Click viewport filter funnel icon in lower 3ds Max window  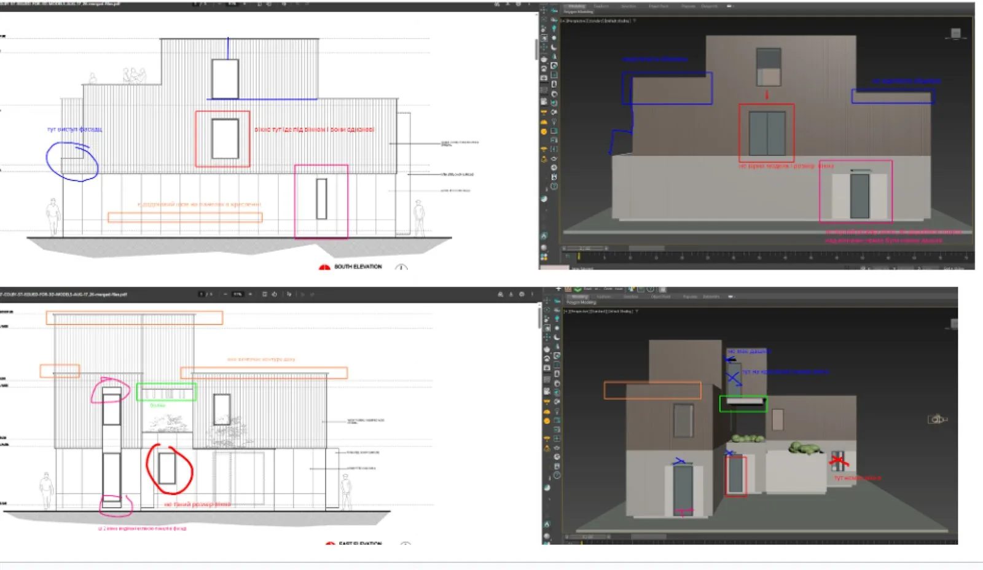[x=637, y=311]
